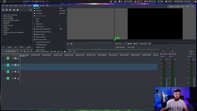Select Set Zone In menu entry

[x=50, y=24]
